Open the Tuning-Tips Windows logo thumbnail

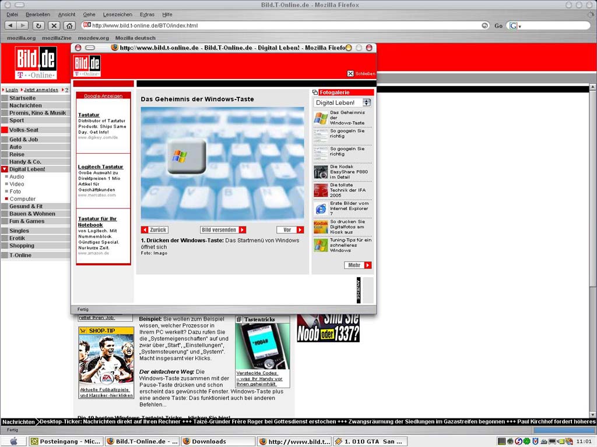coord(321,245)
